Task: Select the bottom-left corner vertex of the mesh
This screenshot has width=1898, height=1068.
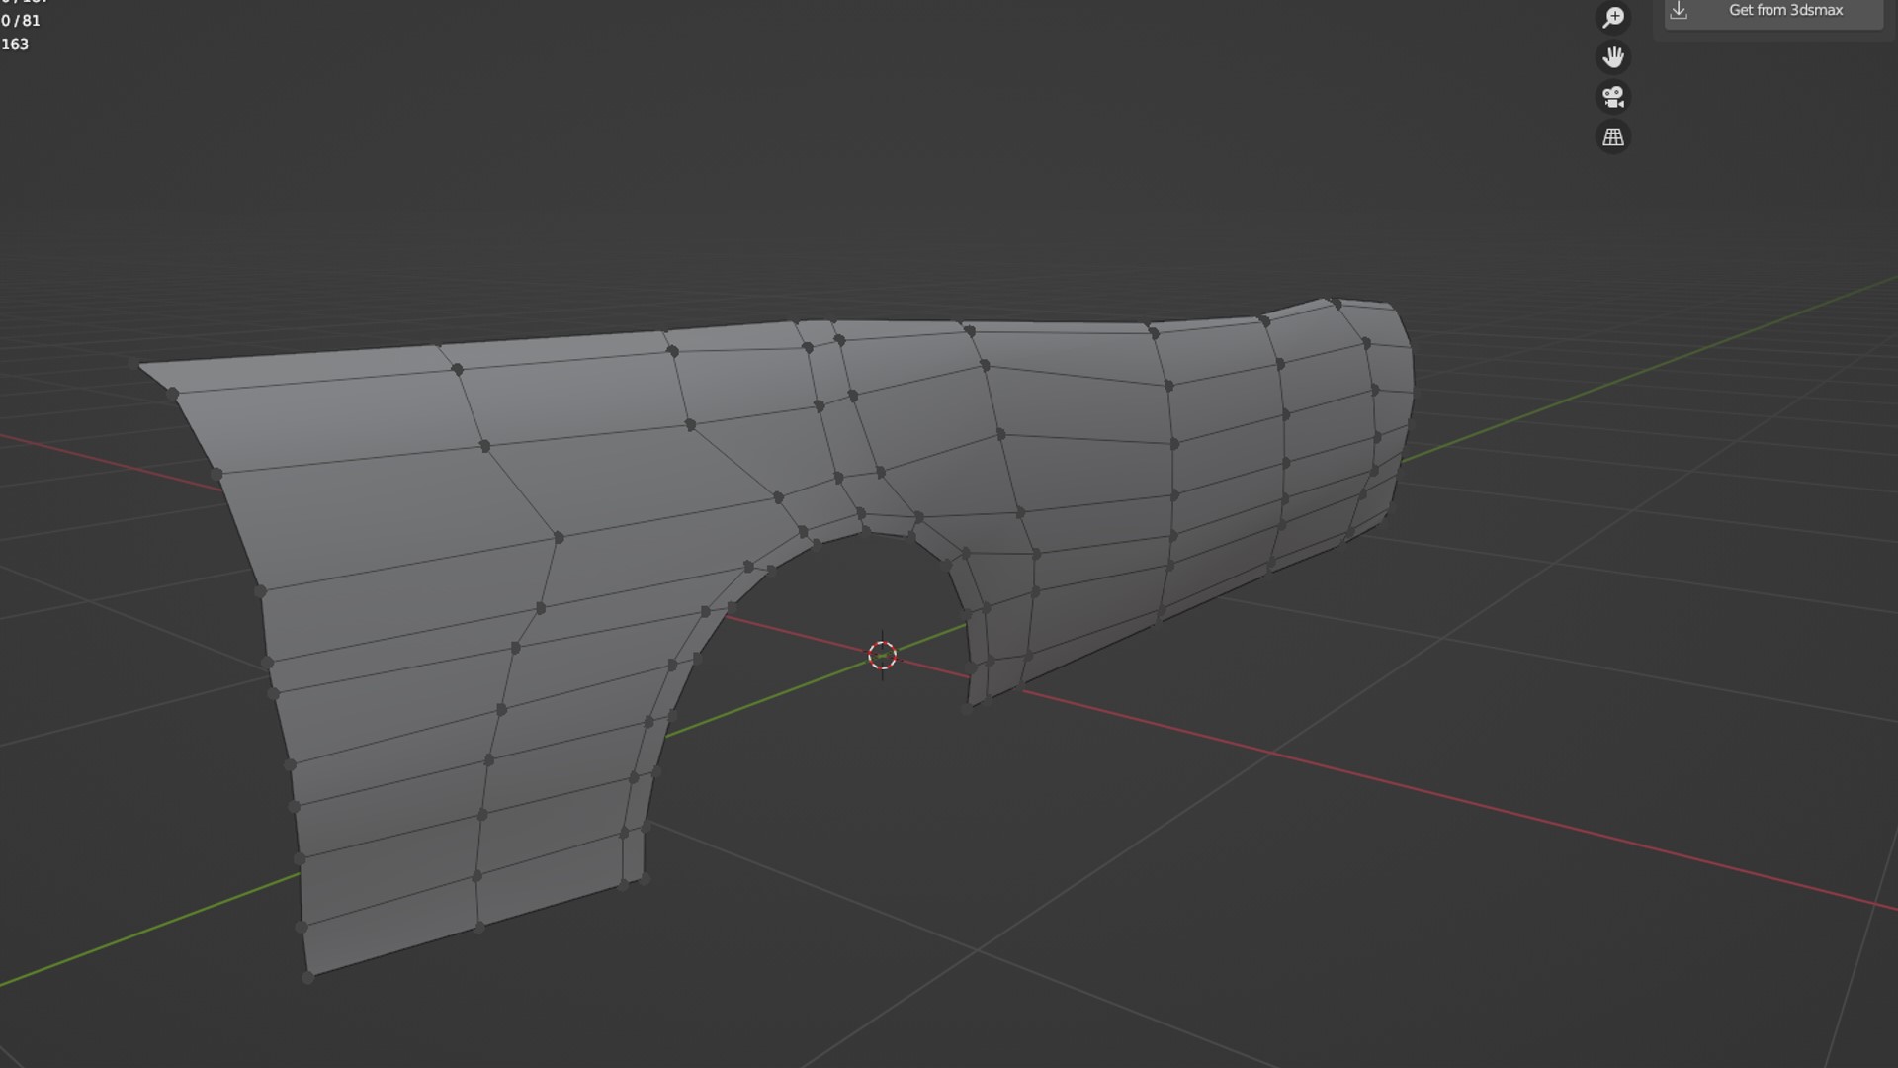Action: coord(308,977)
